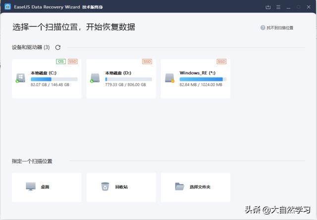Viewport: 317px width, 220px height.
Task: Click the 设备和驱动器 (3) heading
Action: pyautogui.click(x=31, y=47)
